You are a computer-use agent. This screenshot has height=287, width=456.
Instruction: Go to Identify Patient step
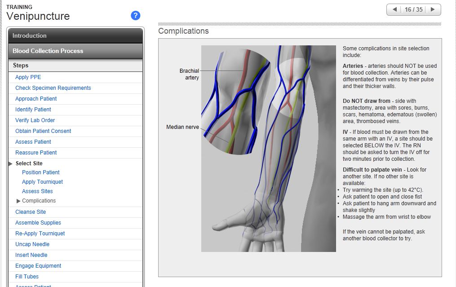[x=33, y=110]
